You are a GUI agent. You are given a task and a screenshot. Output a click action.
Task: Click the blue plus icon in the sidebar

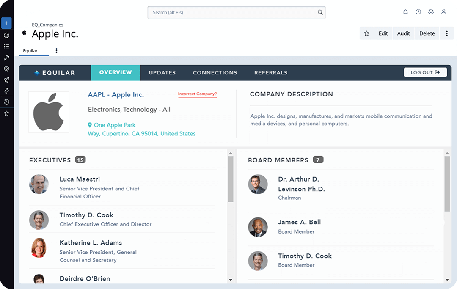pos(6,23)
